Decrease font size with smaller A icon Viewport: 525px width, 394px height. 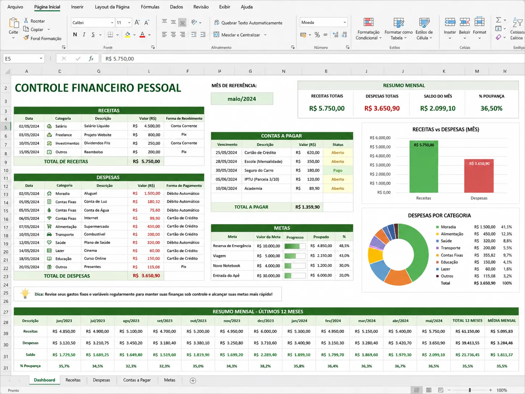[x=146, y=22]
